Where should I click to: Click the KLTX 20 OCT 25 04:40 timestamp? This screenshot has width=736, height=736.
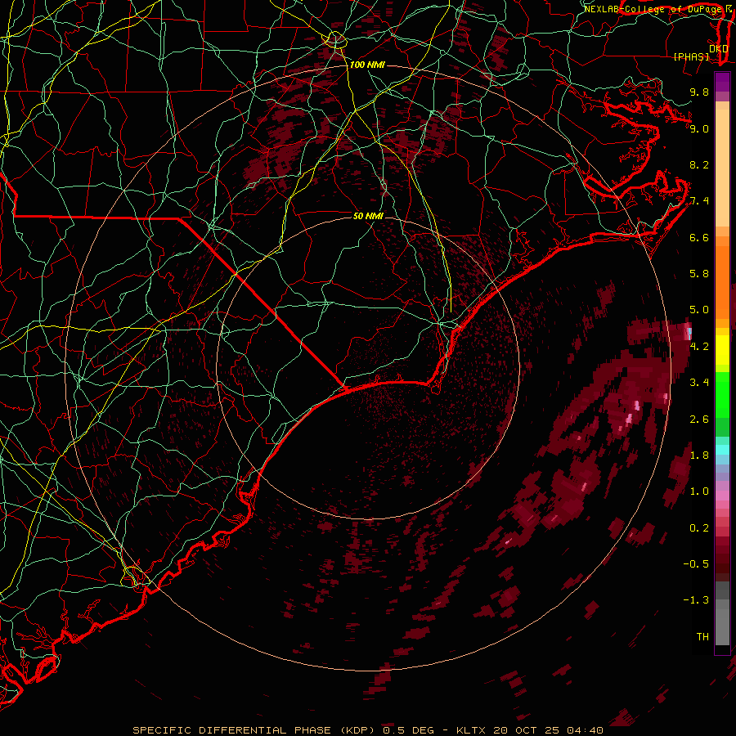coord(529,730)
